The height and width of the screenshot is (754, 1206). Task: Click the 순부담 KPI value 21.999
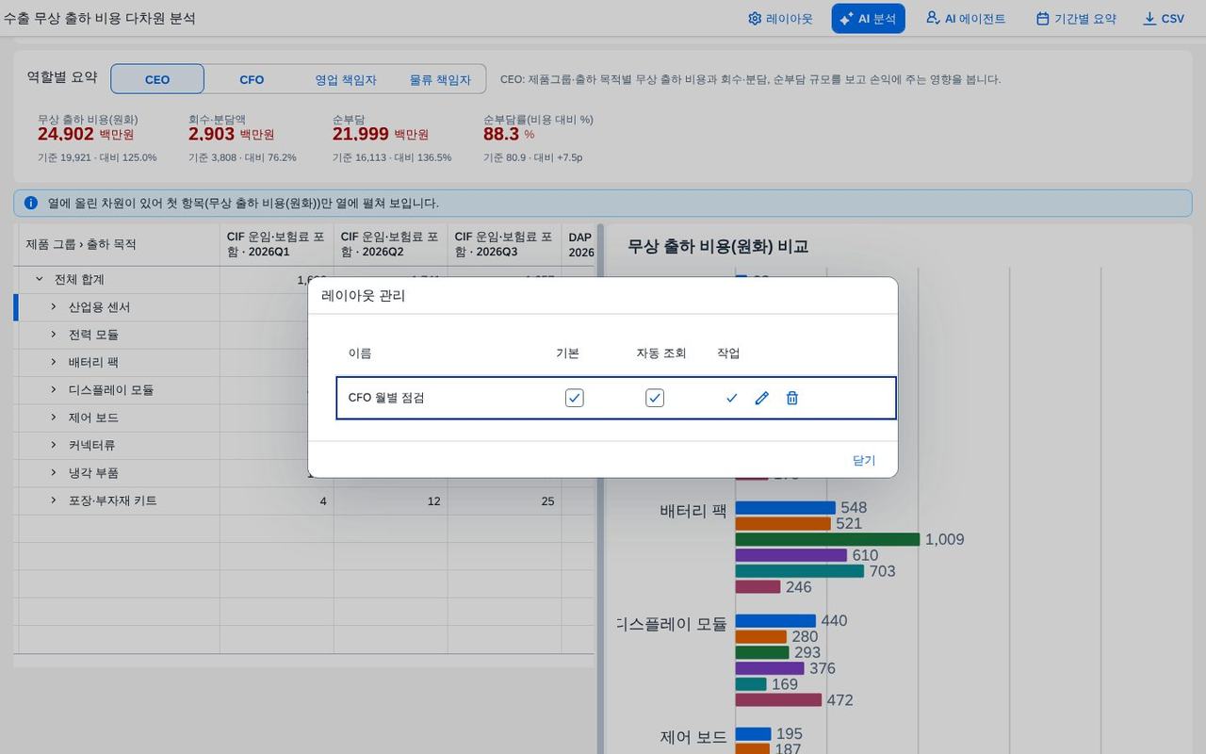pyautogui.click(x=361, y=135)
